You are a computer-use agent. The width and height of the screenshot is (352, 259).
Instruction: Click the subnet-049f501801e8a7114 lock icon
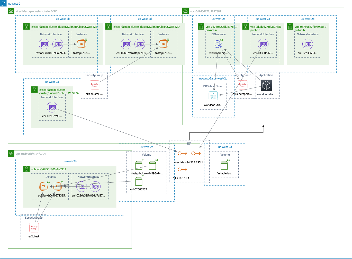tap(26, 169)
